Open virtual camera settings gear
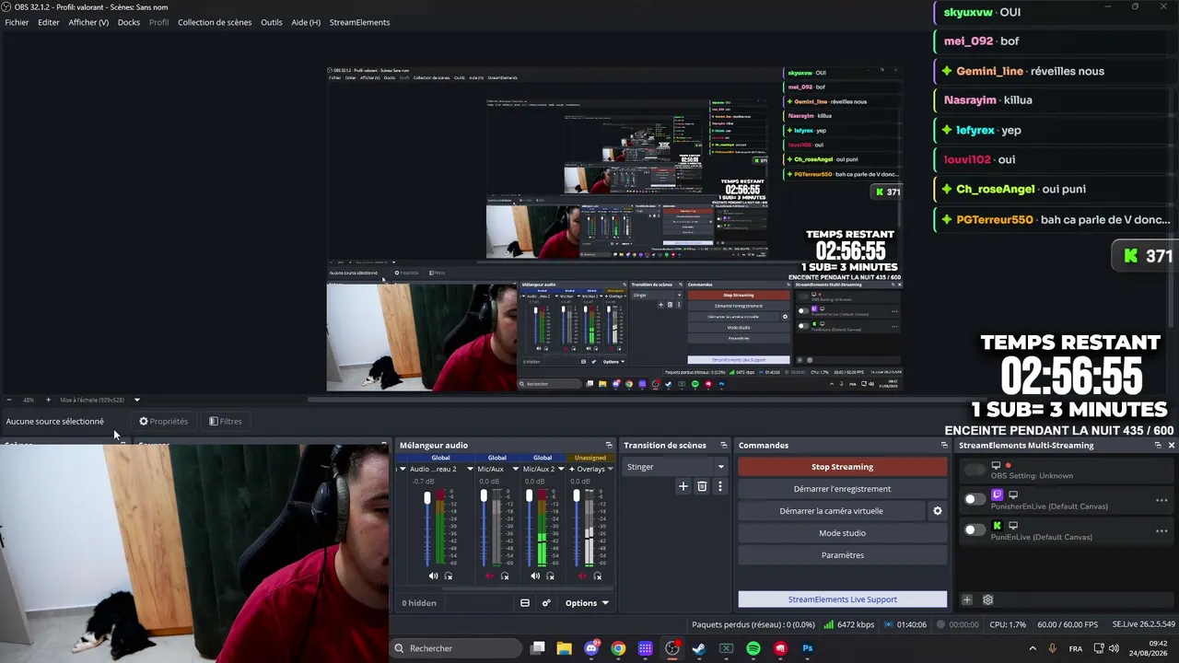Viewport: 1179px width, 663px height. pyautogui.click(x=938, y=511)
